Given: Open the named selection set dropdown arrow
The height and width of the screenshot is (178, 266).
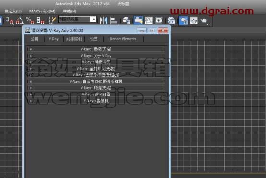Looking at the screenshot, I should point(94,19).
